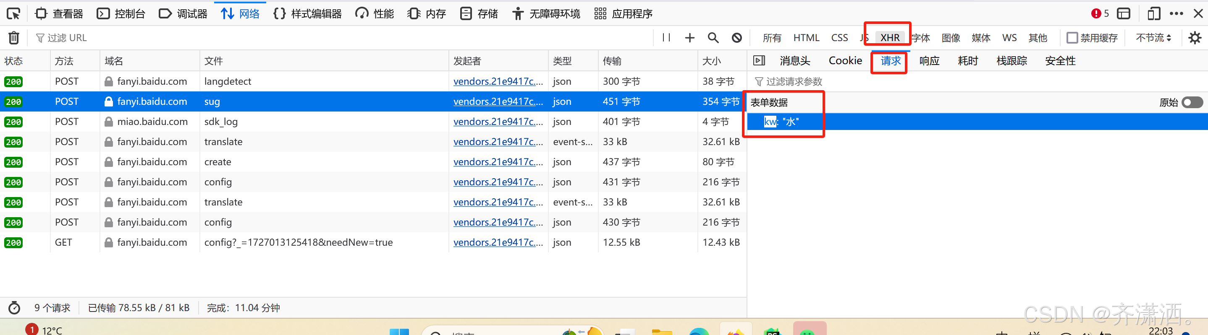Enable the 禁用缓存 checkbox

(1072, 37)
